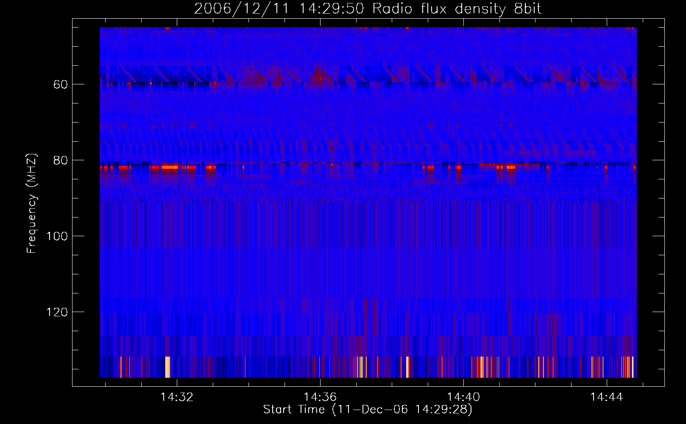Click the 80 frequency tick label

click(x=60, y=160)
